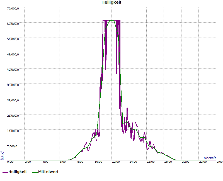Click the purple Helligkeit legend color line
Screen dimensions: 223x181
pos(5,173)
